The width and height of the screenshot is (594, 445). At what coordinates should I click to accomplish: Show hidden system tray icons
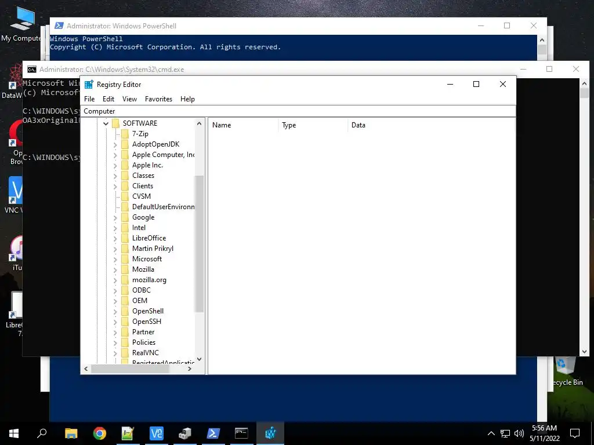[491, 433]
